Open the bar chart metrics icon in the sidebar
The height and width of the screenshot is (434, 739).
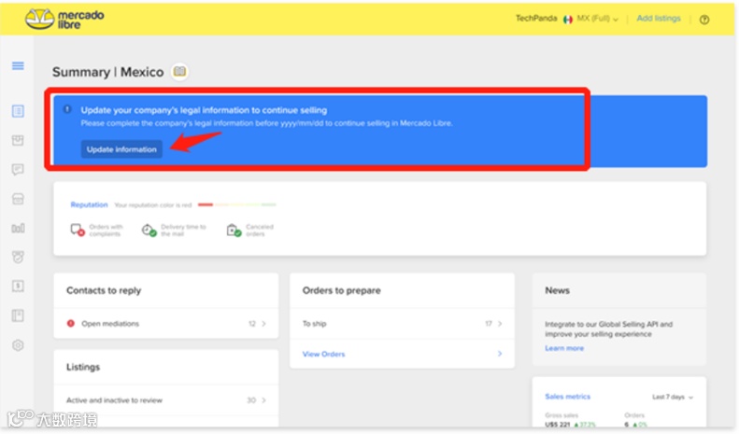pyautogui.click(x=18, y=229)
